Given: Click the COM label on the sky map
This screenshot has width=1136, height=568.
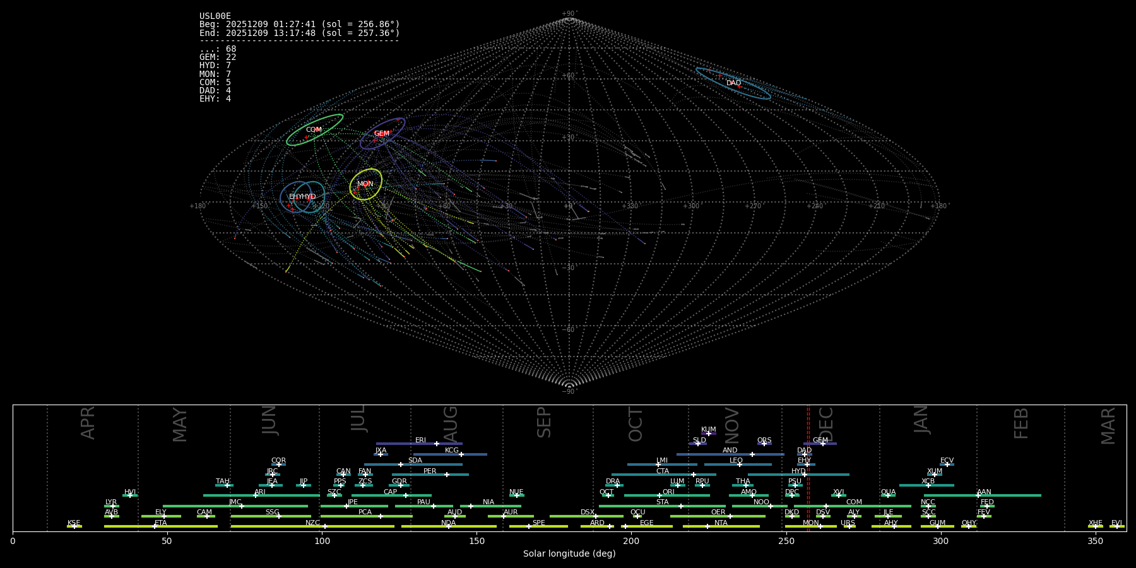Looking at the screenshot, I should (x=314, y=130).
